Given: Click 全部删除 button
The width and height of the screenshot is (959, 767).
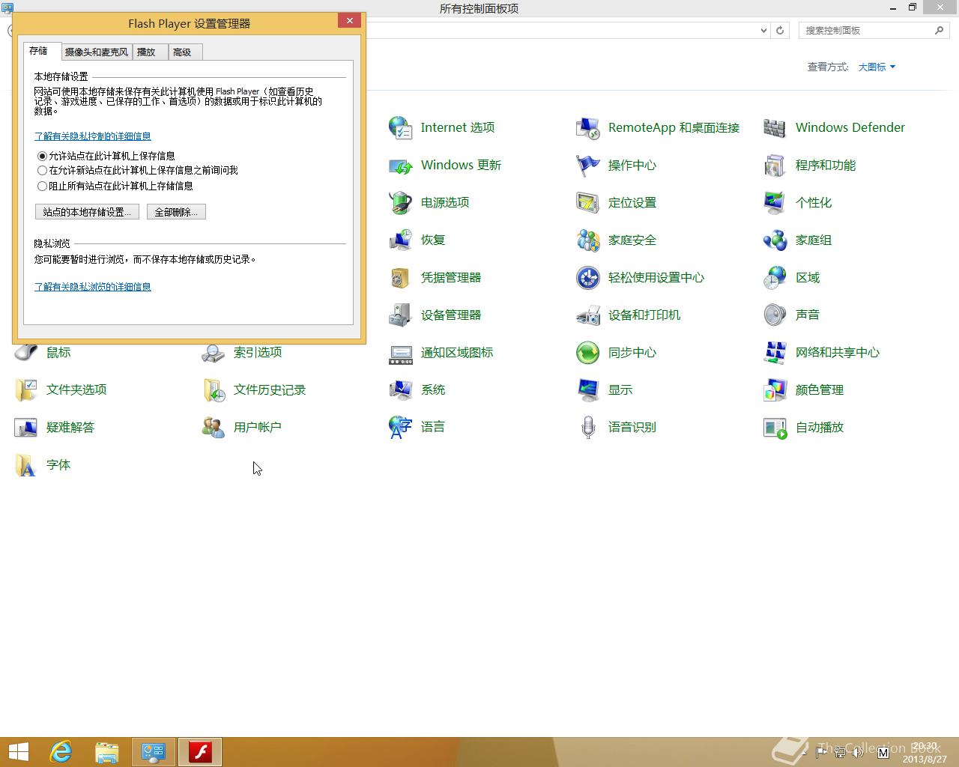Looking at the screenshot, I should (x=176, y=212).
